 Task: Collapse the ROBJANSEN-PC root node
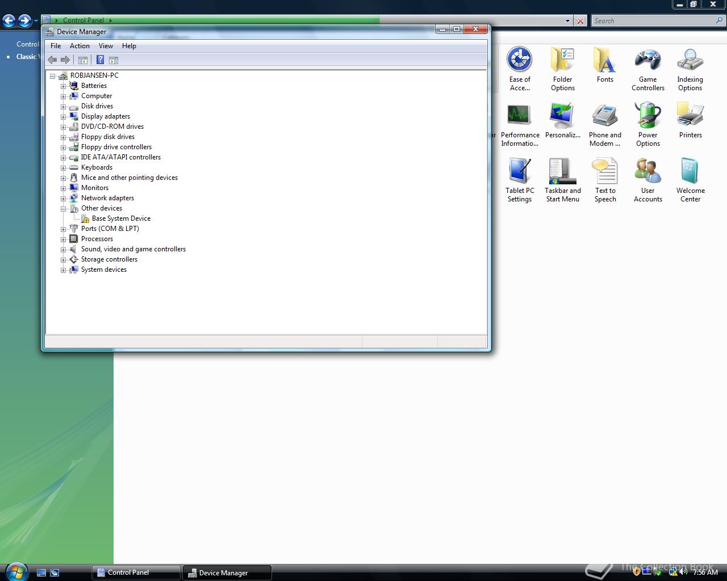(53, 76)
